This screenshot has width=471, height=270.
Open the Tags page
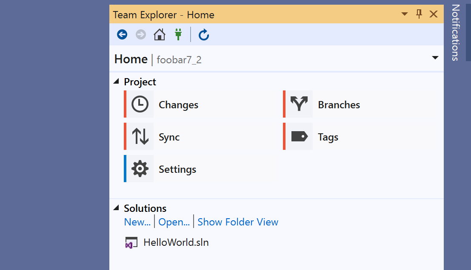point(328,137)
